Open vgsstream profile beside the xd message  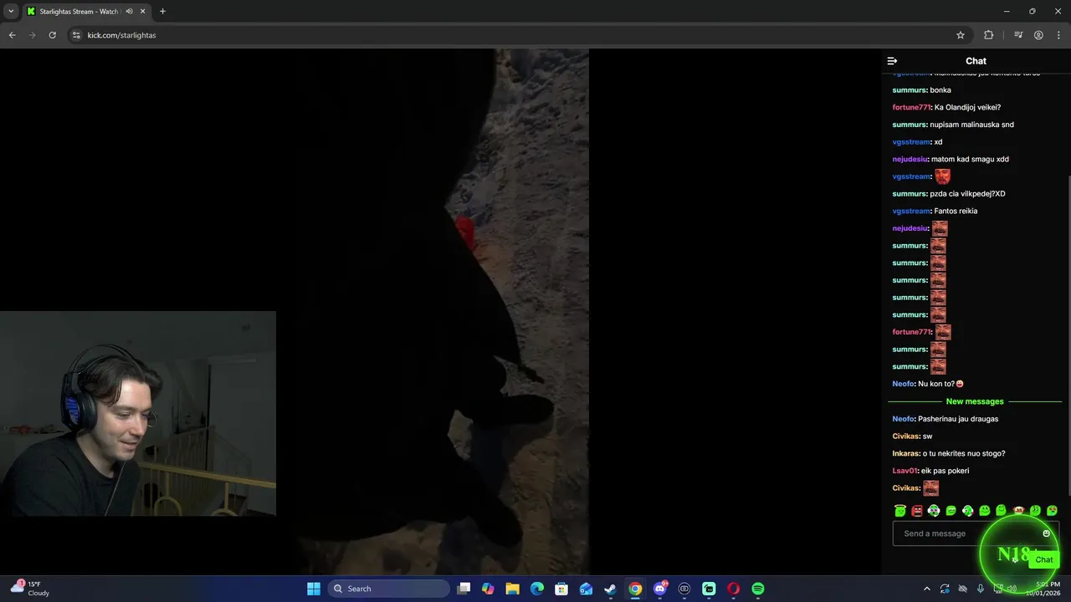point(911,142)
